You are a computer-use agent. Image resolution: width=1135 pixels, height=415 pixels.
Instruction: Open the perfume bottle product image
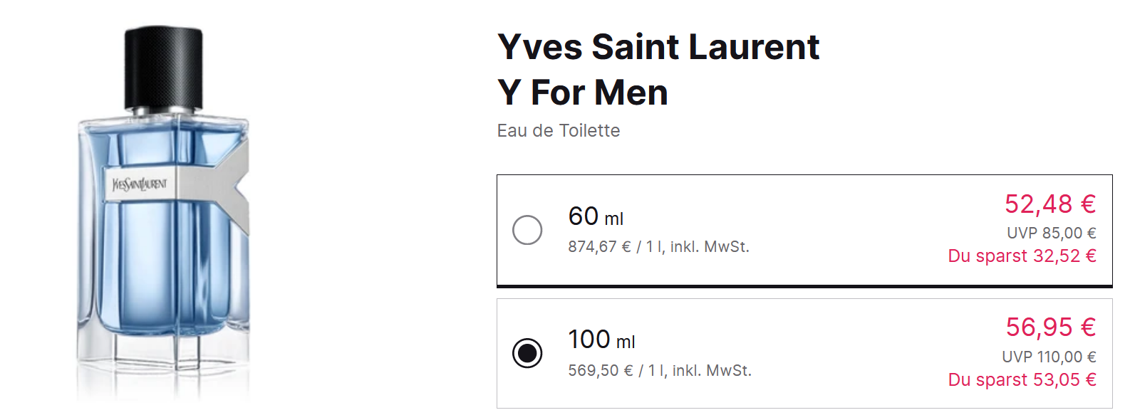coord(163,214)
